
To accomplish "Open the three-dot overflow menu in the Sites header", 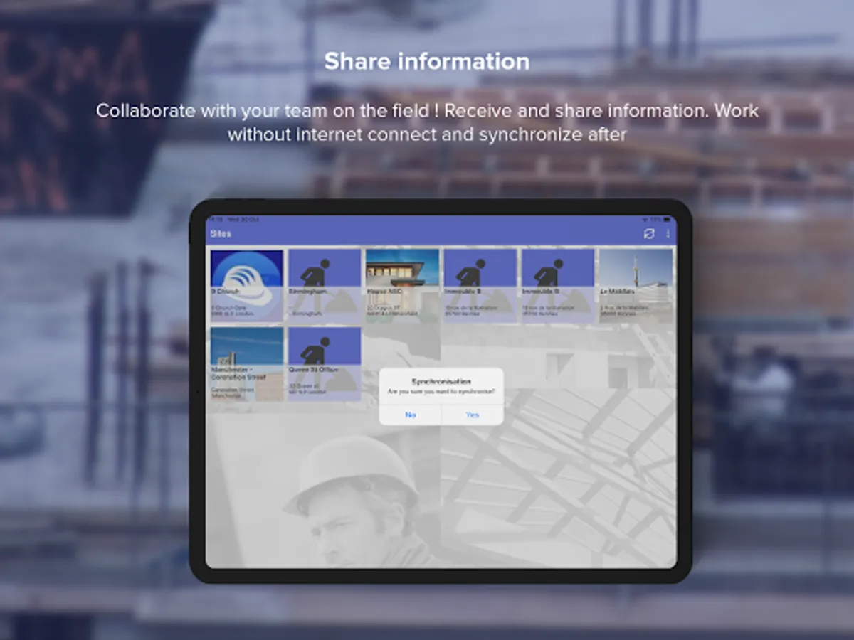I will 668,234.
